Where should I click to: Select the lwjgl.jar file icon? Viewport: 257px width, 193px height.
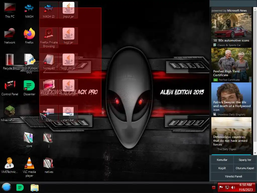(x=68, y=36)
